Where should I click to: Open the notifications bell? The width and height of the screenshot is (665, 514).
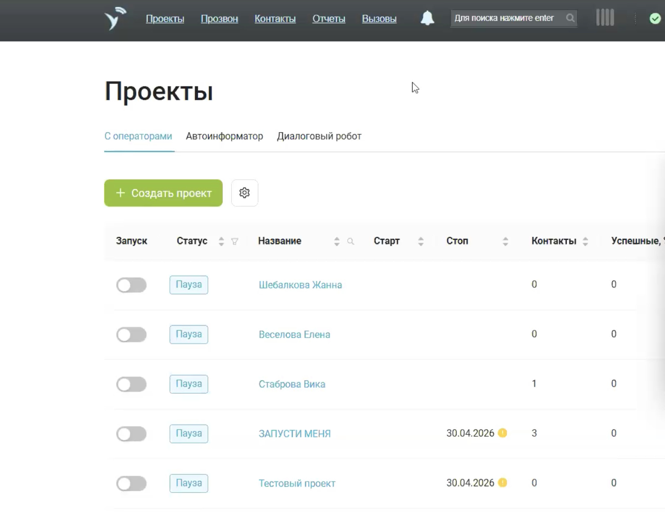(427, 18)
